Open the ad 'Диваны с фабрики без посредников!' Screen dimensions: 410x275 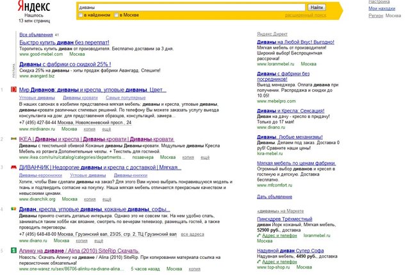coord(283,76)
